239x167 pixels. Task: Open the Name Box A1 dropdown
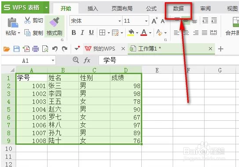pos(53,61)
